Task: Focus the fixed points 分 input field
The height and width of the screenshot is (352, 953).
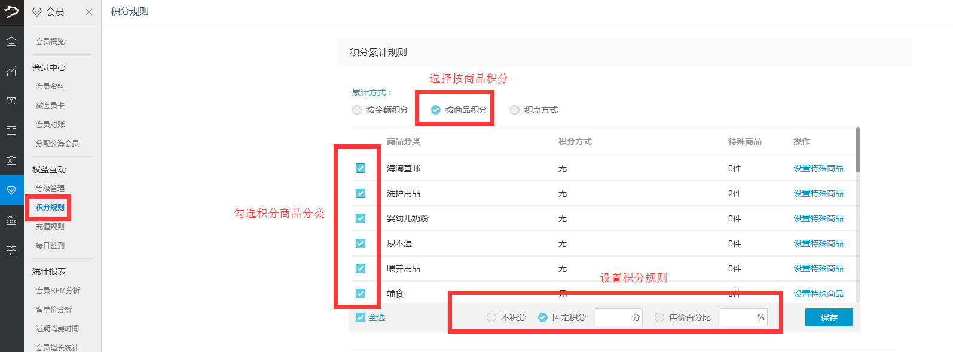Action: 619,317
